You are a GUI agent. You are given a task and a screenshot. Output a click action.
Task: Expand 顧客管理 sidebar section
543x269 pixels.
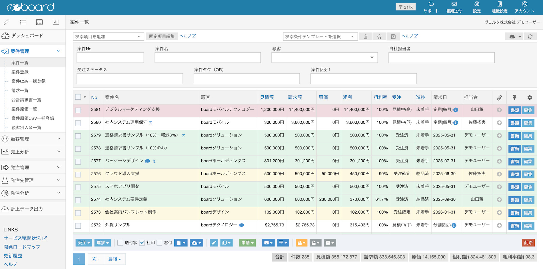(33, 139)
